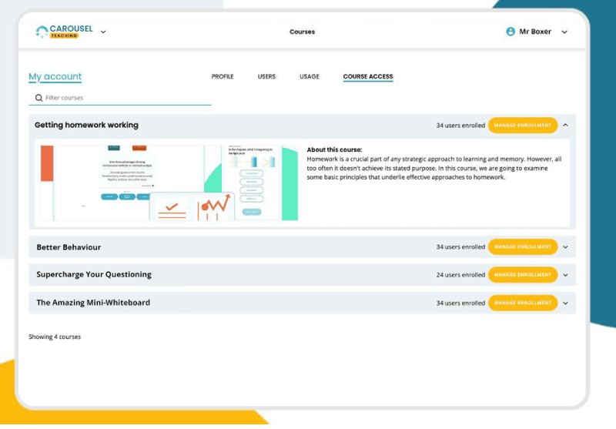Click the Getting homework working course title

click(86, 125)
